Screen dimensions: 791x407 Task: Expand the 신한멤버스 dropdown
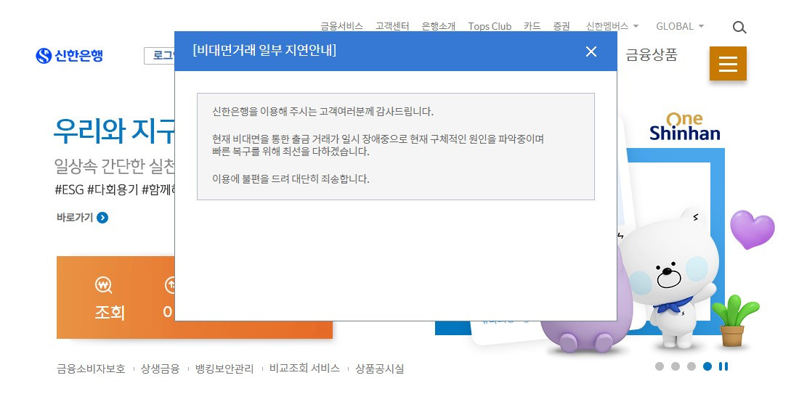612,26
